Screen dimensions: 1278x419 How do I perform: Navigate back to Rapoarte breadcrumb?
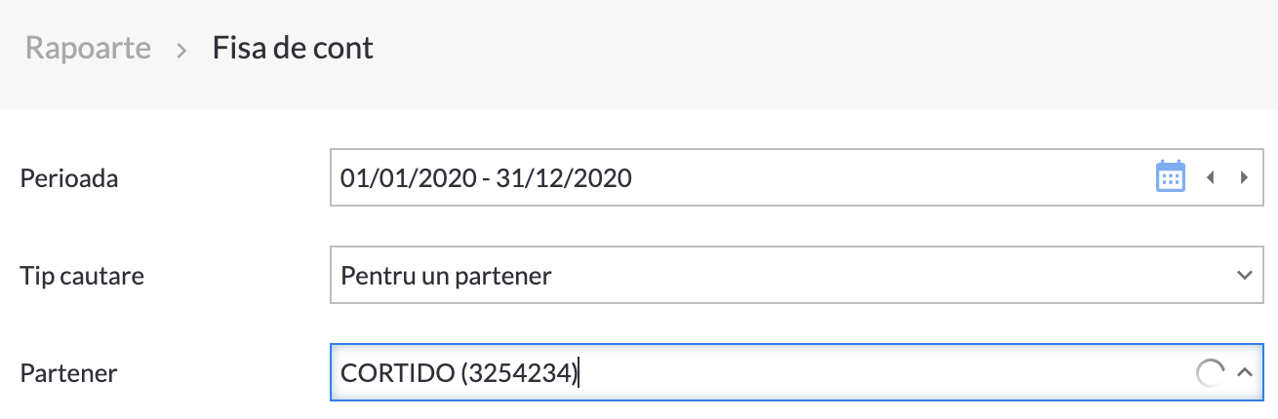click(88, 48)
